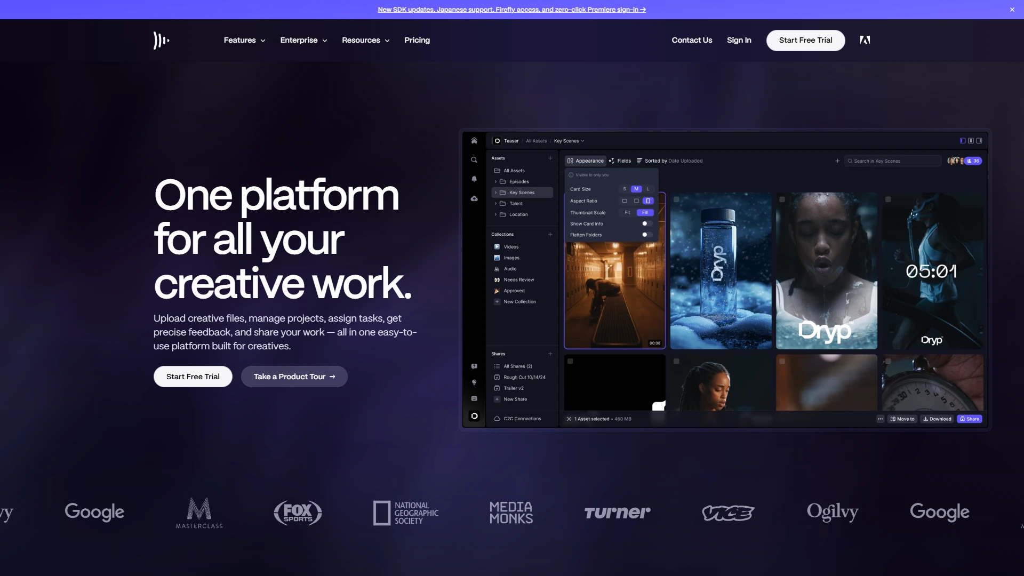Select the left panel layout icon
Image resolution: width=1024 pixels, height=576 pixels.
[963, 141]
